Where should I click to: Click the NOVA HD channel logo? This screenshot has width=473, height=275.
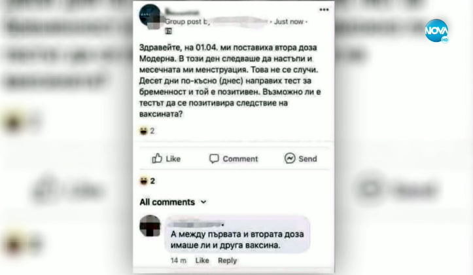436,31
